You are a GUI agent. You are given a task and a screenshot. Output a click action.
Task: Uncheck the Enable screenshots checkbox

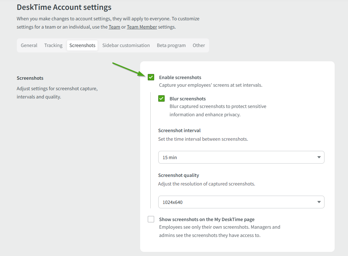(x=151, y=77)
